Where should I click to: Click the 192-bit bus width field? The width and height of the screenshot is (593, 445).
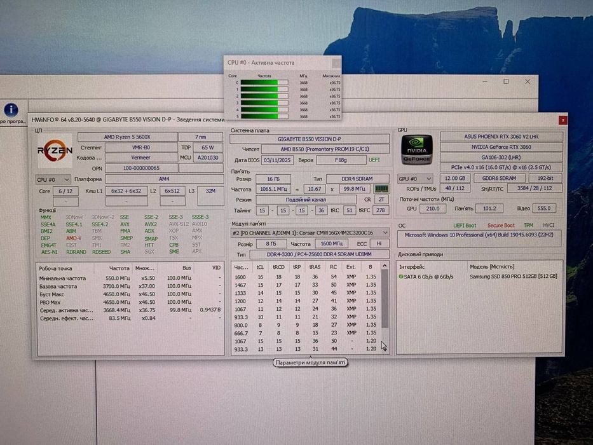click(545, 178)
